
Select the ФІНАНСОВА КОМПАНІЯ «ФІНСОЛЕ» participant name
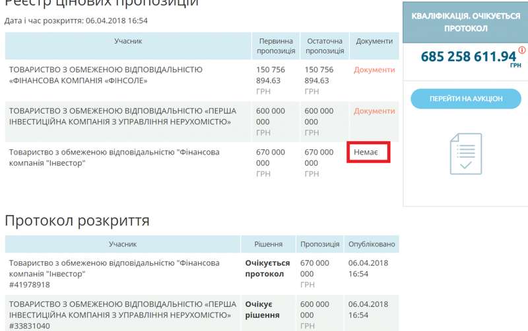click(106, 75)
